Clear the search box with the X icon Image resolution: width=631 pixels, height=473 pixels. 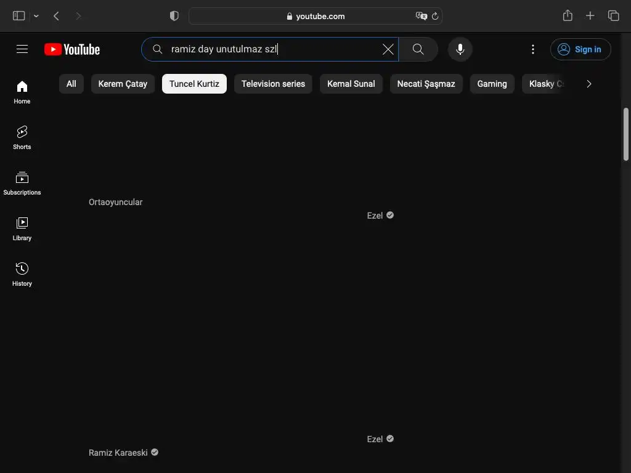(x=388, y=49)
